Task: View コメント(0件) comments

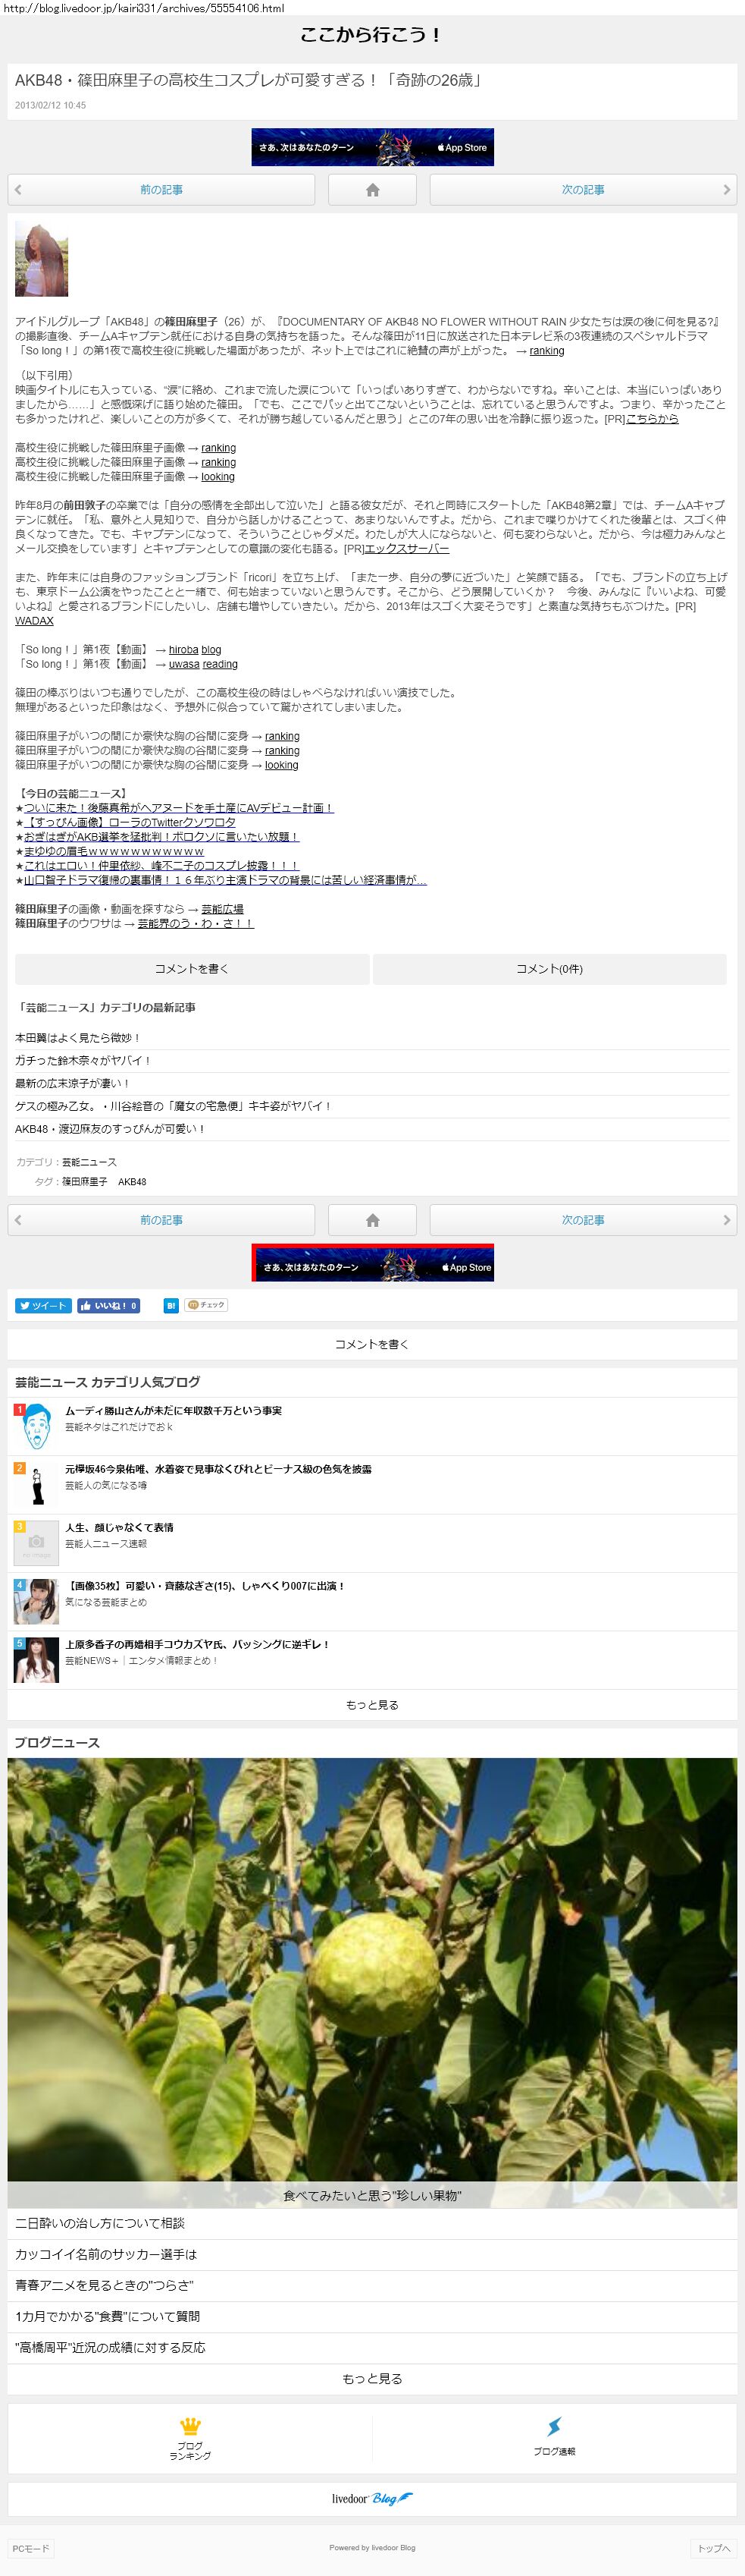Action: coord(549,969)
